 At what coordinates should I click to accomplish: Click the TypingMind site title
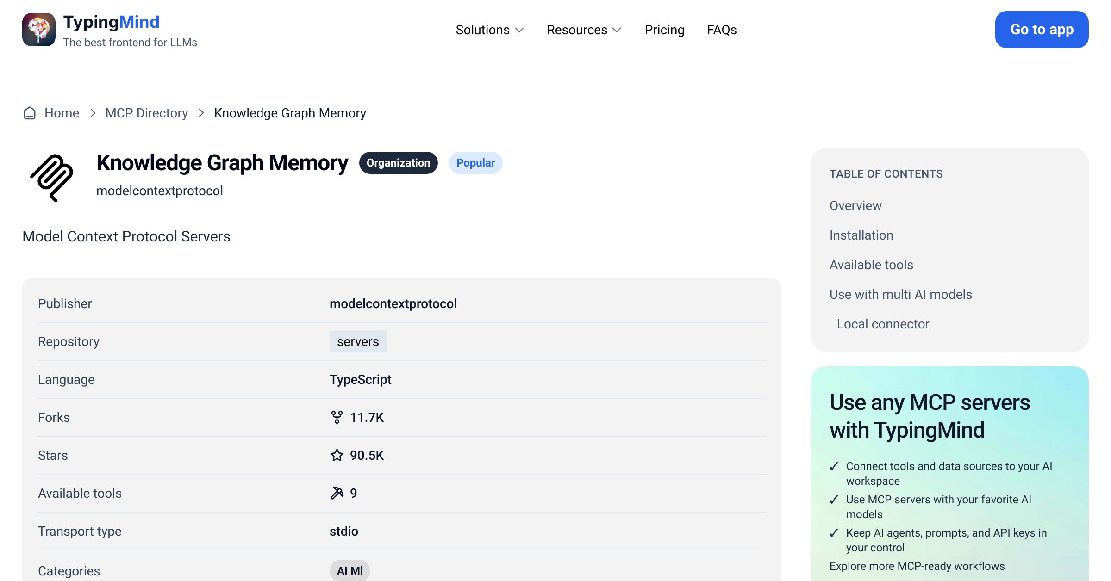111,22
